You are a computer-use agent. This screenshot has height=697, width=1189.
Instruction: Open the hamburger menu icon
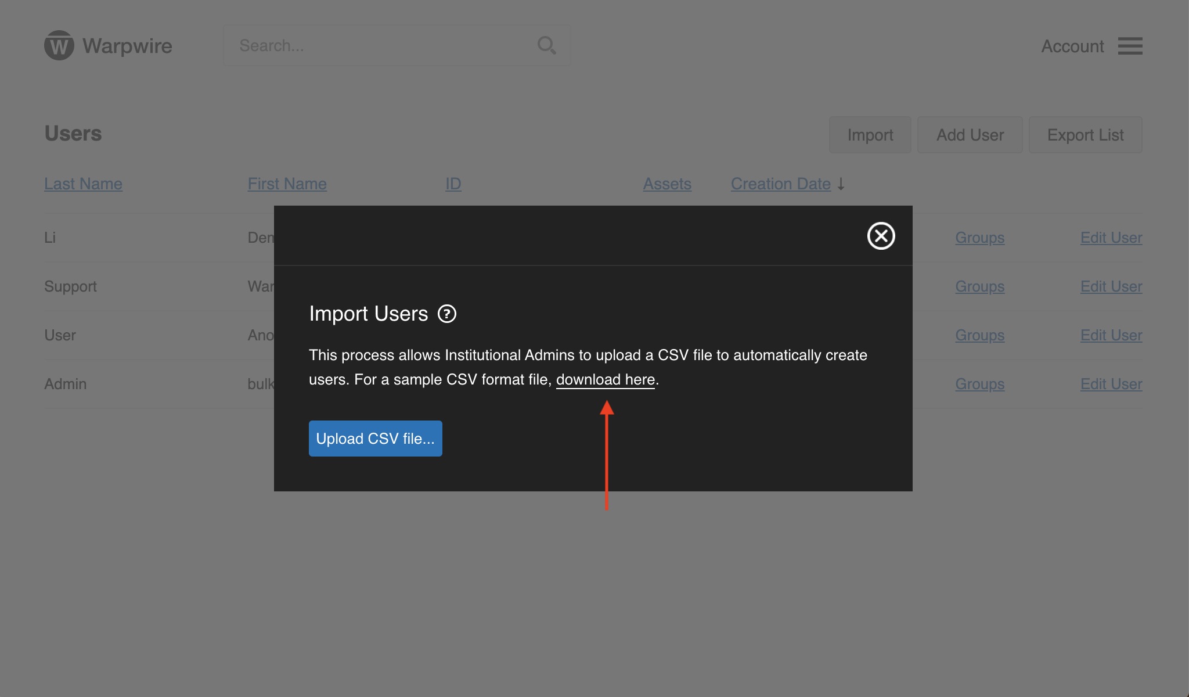(x=1130, y=46)
